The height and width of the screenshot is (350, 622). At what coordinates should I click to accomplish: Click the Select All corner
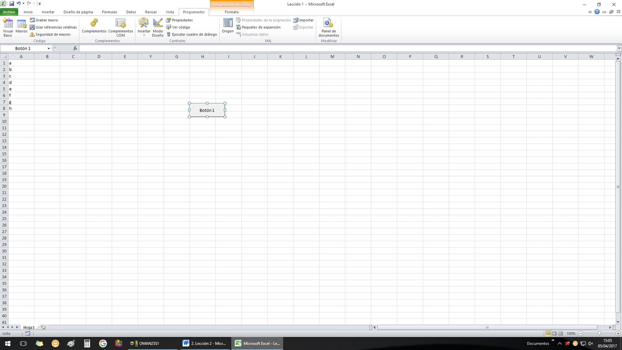[4, 56]
